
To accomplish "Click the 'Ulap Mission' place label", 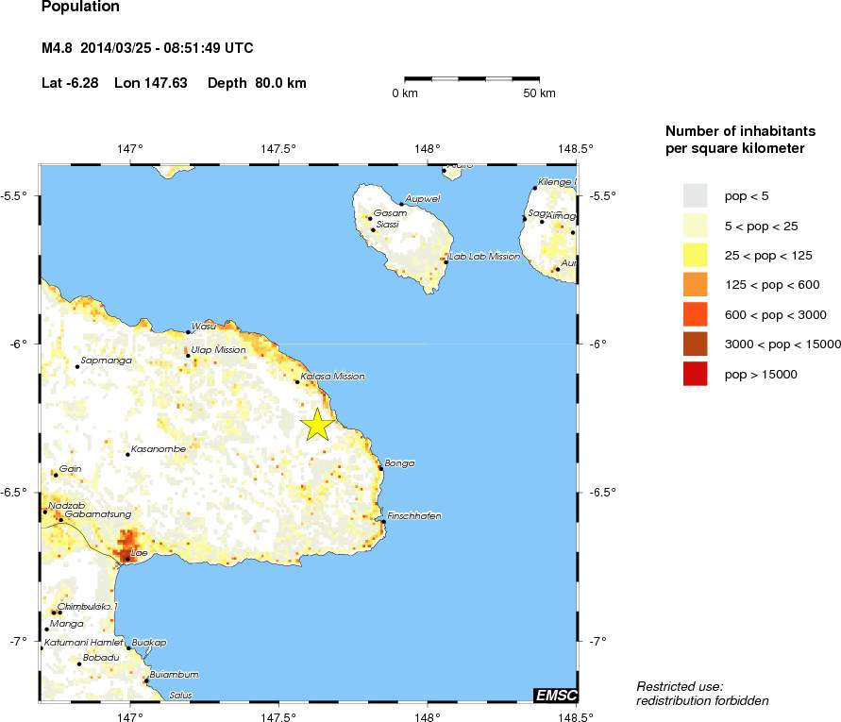I will [218, 350].
